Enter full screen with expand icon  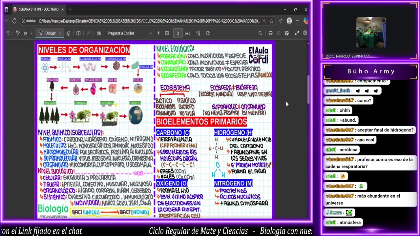[297, 33]
